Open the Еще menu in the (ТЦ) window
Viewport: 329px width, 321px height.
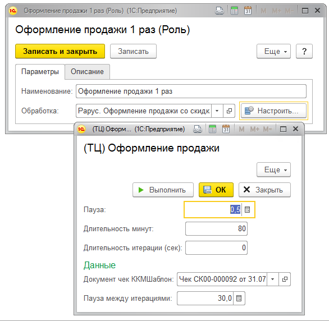click(273, 169)
